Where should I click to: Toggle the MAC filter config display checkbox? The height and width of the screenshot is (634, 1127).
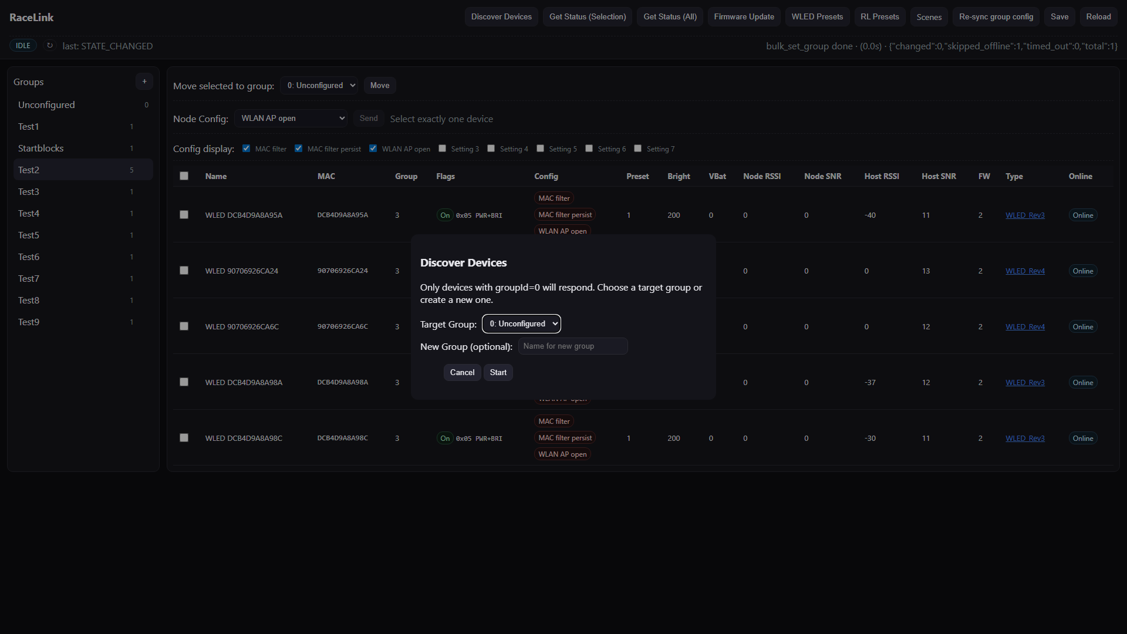pos(247,149)
